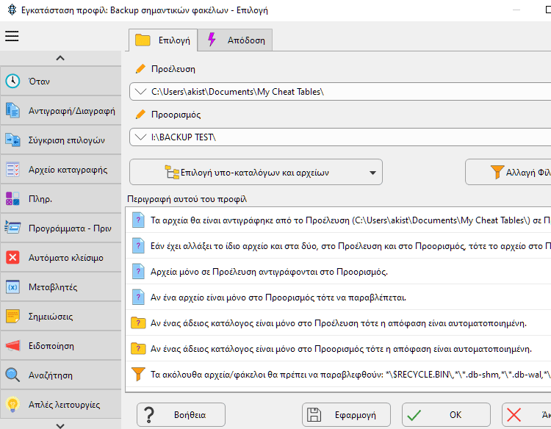Select the Αντιγραφή/Διαγραφή copy icon
The width and height of the screenshot is (551, 429).
[12, 111]
